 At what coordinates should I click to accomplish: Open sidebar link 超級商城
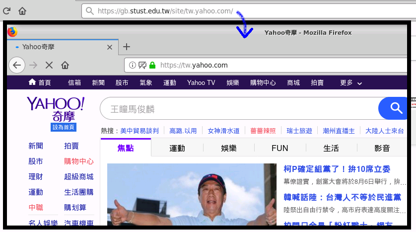[x=79, y=176]
